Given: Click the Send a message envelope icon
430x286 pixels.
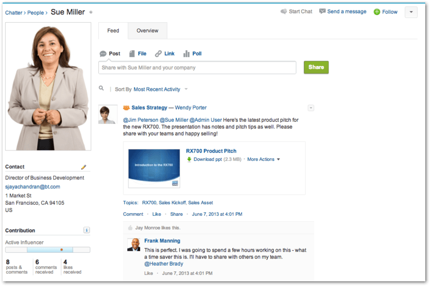Looking at the screenshot, I should [x=322, y=12].
